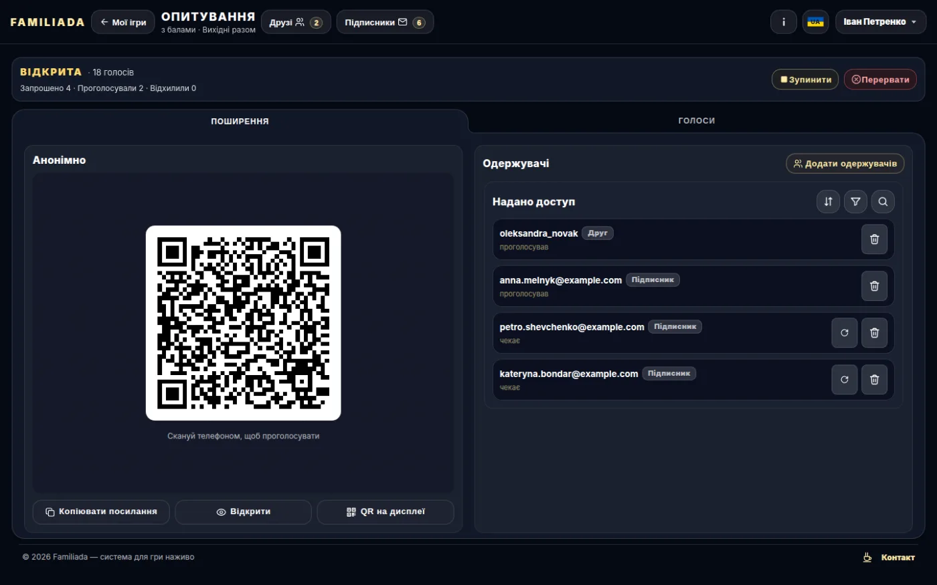Resend invitation to petro.shevchenko@example.com
Image resolution: width=937 pixels, height=585 pixels.
click(844, 333)
